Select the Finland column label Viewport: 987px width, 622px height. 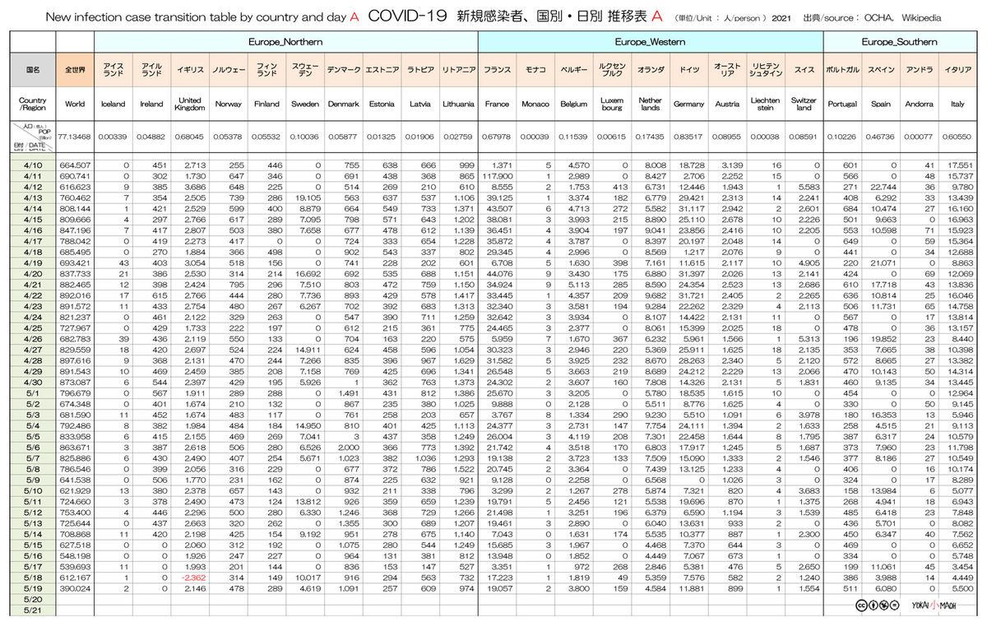point(266,104)
